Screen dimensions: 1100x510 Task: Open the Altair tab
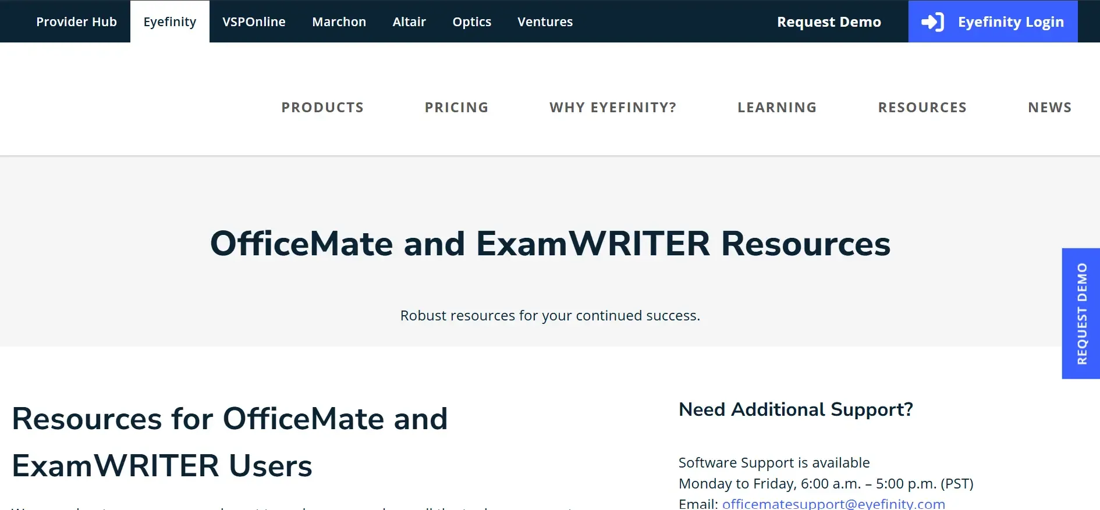409,22
